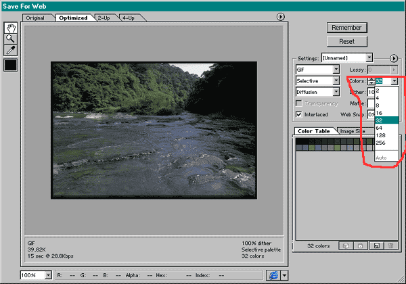
Task: Switch to the Optimized tab
Action: 73,18
